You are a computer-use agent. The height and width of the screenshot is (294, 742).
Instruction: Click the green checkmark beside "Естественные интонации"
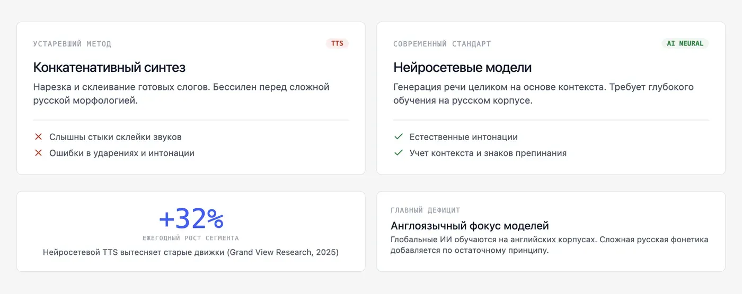click(399, 137)
